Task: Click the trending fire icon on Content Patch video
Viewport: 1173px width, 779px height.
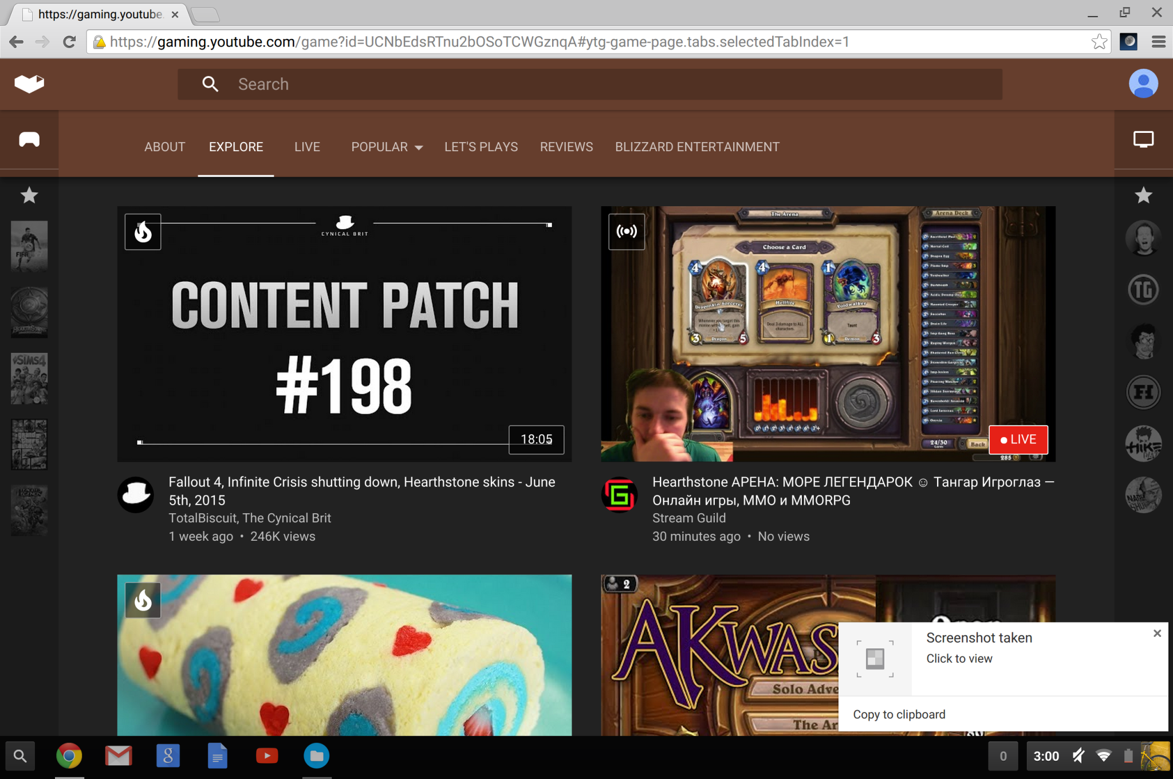Action: (143, 232)
